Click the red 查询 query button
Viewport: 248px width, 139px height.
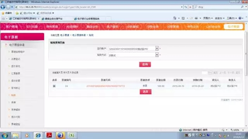coord(145,64)
